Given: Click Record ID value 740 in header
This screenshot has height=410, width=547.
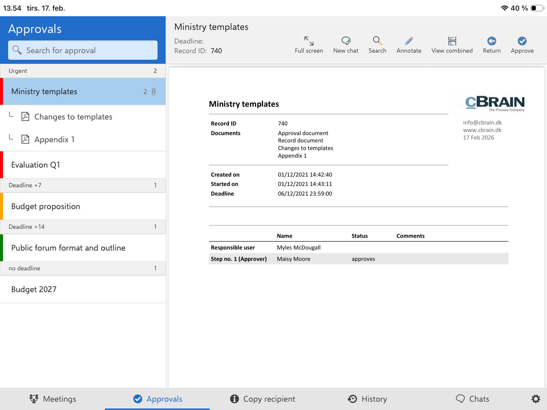Looking at the screenshot, I should coord(216,51).
